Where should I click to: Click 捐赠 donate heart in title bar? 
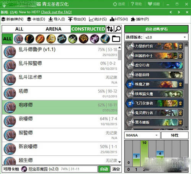click(154, 4)
